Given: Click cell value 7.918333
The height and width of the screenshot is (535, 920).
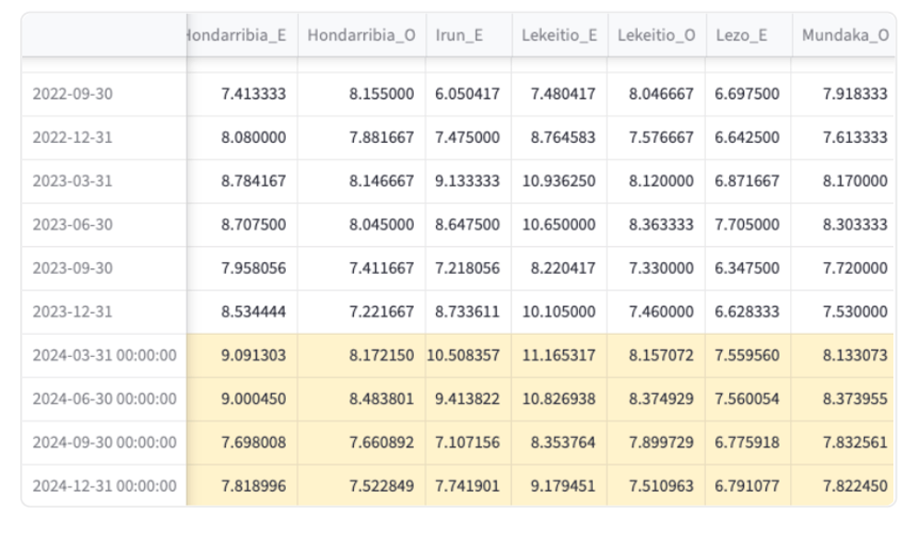Looking at the screenshot, I should click(x=855, y=94).
